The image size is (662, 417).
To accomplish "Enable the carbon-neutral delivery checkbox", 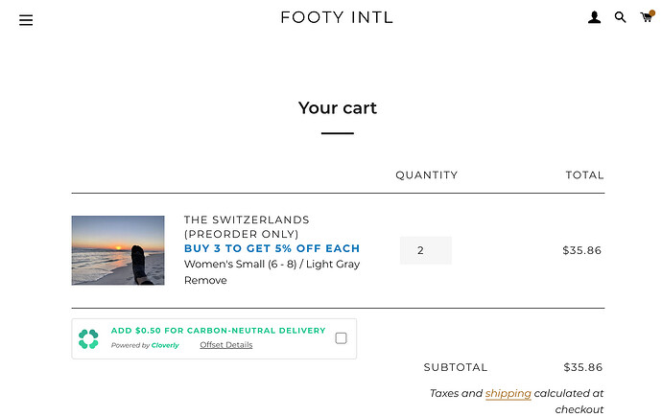I will tap(341, 338).
